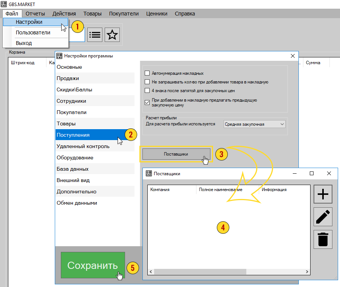Select Оборудование settings section
The height and width of the screenshot is (287, 340).
click(95, 157)
